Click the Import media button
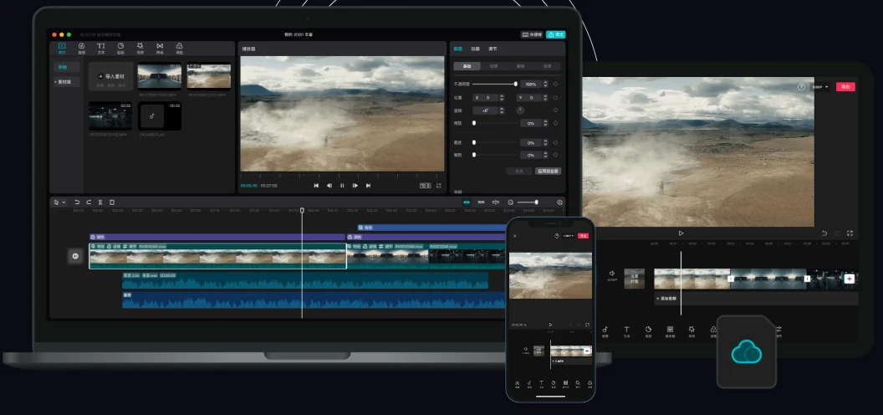Image resolution: width=883 pixels, height=415 pixels. click(x=112, y=76)
